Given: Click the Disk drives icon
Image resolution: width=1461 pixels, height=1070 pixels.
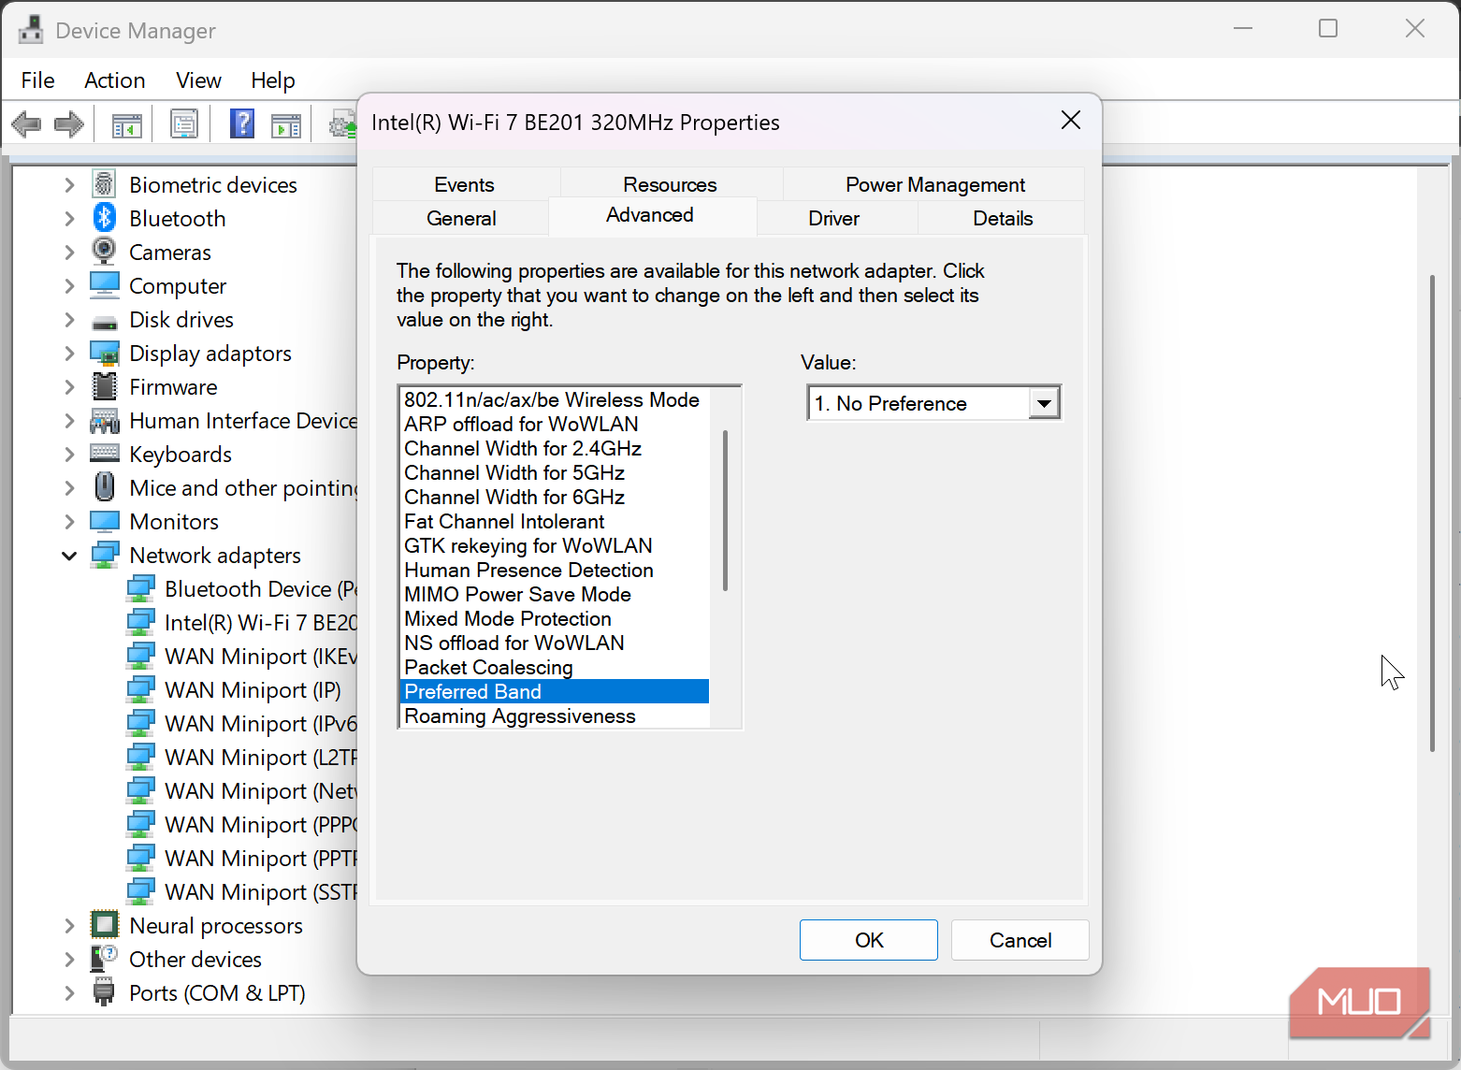Looking at the screenshot, I should tap(105, 322).
